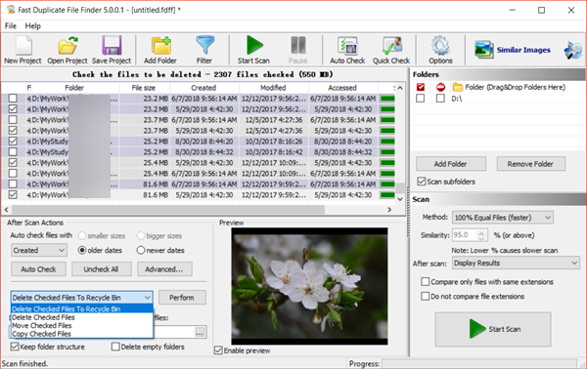Viewport: 587px width, 369px height.
Task: Choose Delete Checked Files To Recycle Bin in the list
Action: 82,308
